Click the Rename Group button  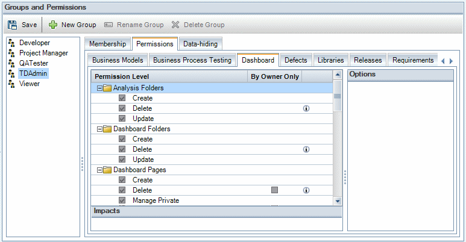pyautogui.click(x=133, y=25)
